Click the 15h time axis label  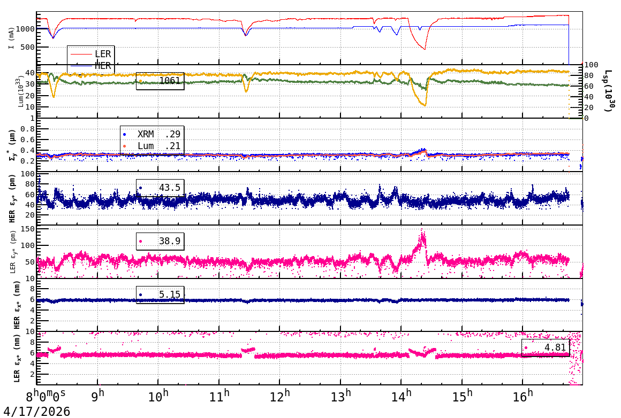pos(462,396)
